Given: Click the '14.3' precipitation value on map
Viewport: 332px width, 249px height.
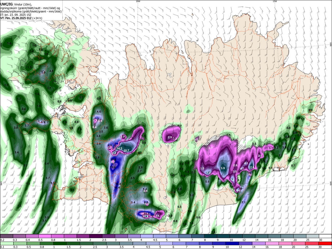Looking at the screenshot, I should point(119,148).
